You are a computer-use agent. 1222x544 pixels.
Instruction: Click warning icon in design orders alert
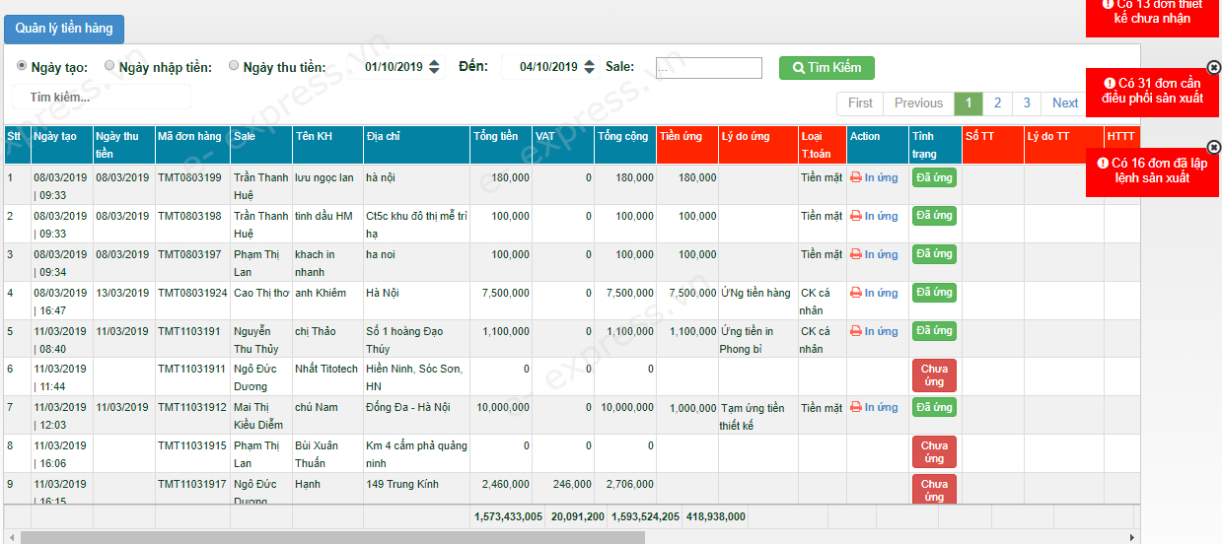point(1108,4)
